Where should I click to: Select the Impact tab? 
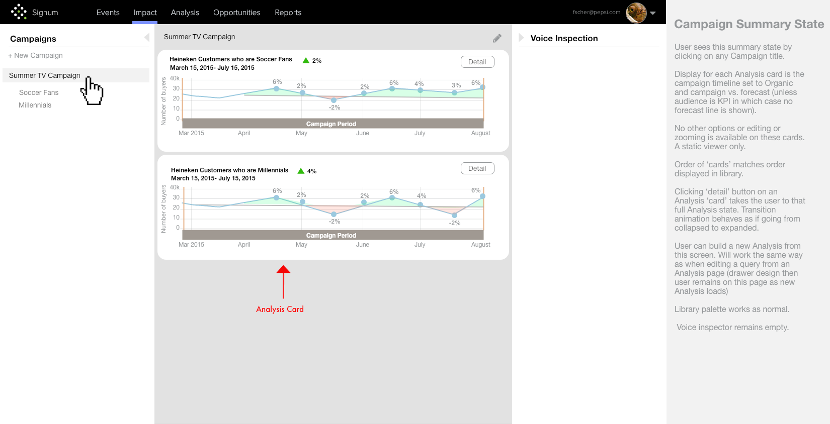click(x=145, y=13)
